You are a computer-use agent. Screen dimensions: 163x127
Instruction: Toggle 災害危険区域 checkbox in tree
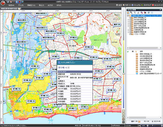[130, 30]
